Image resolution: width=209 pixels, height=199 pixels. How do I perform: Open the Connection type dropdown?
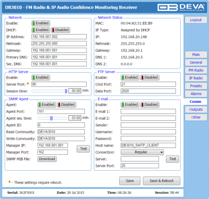coord(142,152)
